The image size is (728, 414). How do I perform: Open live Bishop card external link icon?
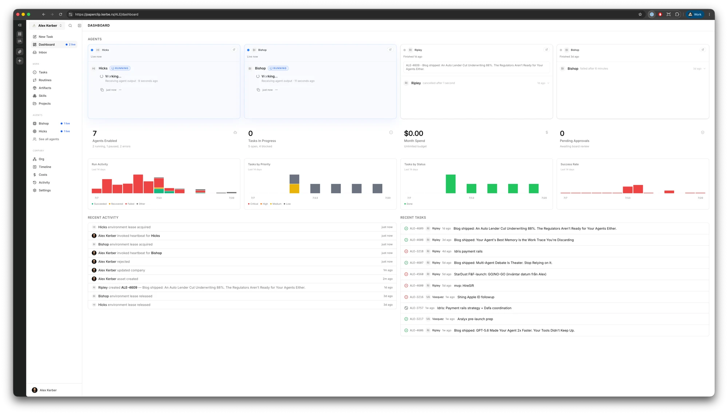(x=390, y=50)
